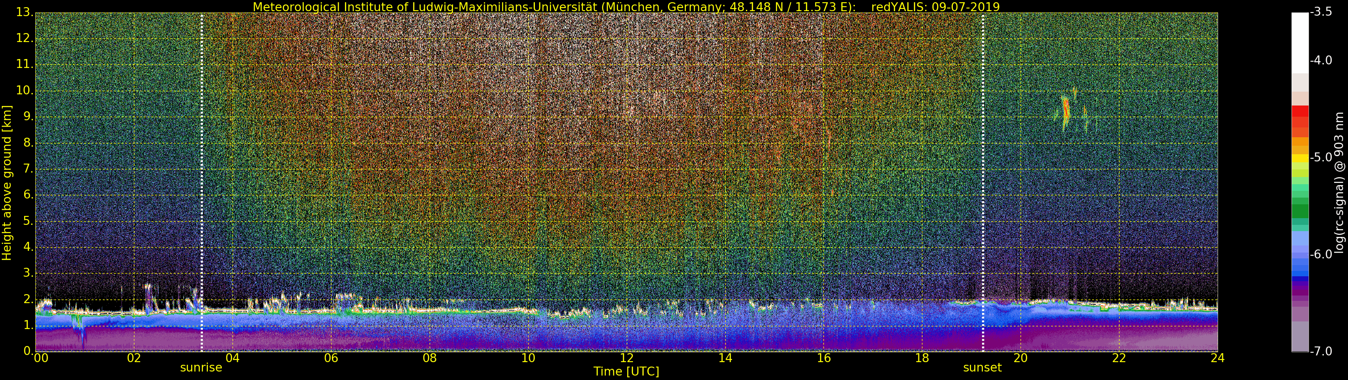Click the time axis tick label 02
This screenshot has height=380, width=1348.
point(134,358)
